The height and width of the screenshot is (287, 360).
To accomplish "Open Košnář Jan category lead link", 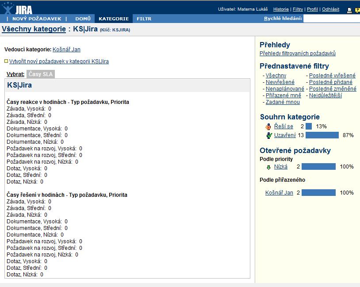I will click(x=66, y=50).
